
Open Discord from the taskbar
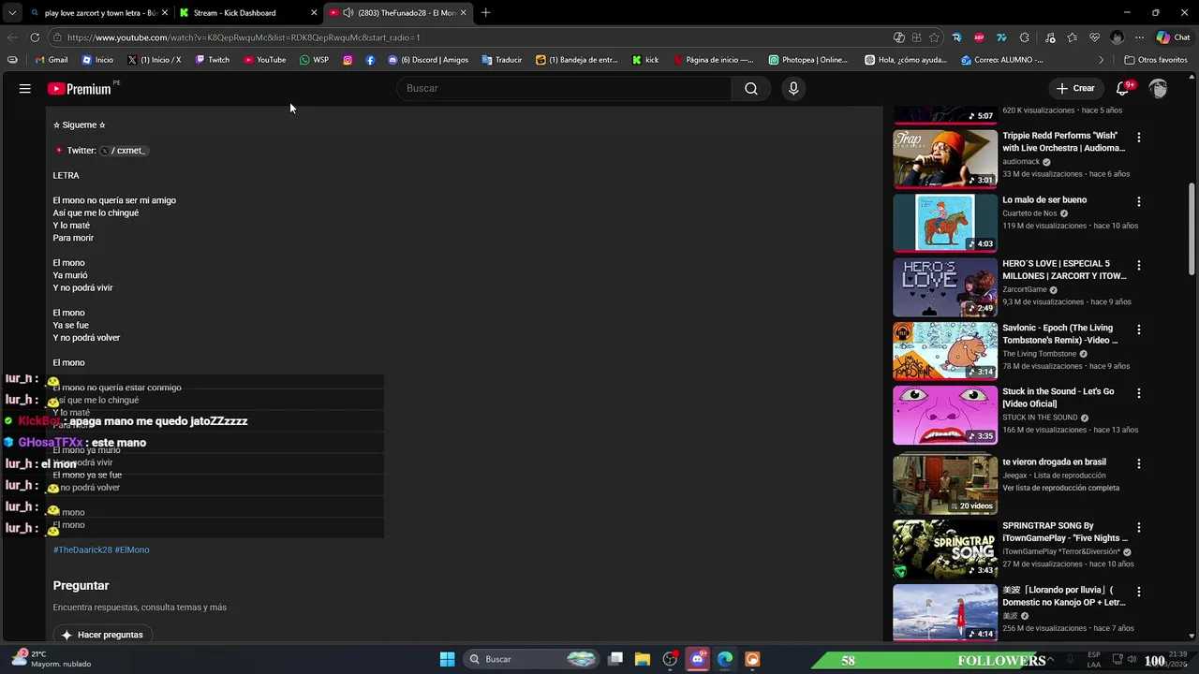coord(697,659)
